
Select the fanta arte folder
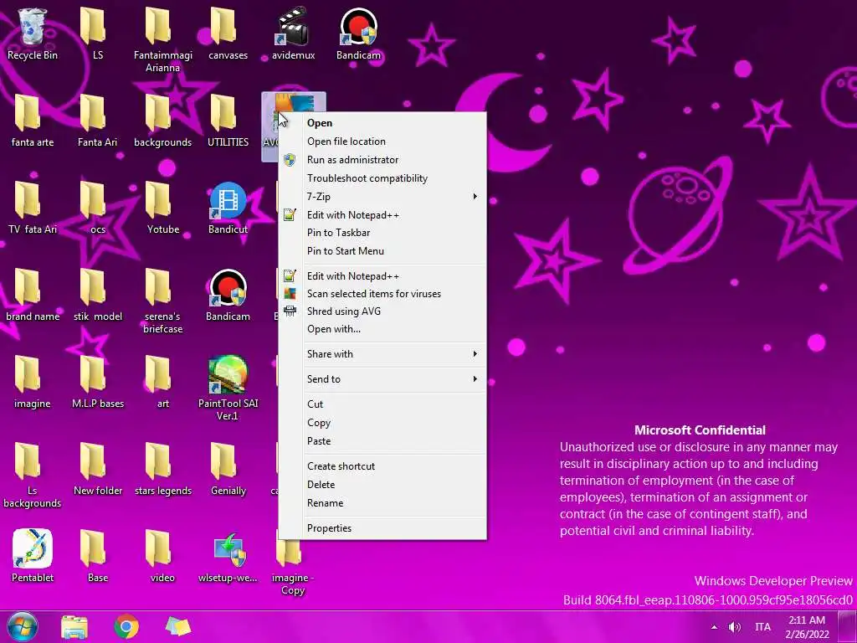[33, 121]
